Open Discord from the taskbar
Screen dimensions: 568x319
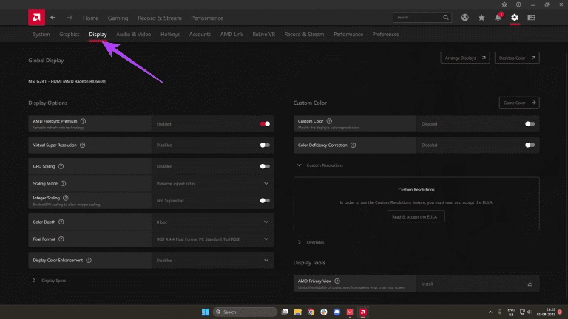(337, 312)
